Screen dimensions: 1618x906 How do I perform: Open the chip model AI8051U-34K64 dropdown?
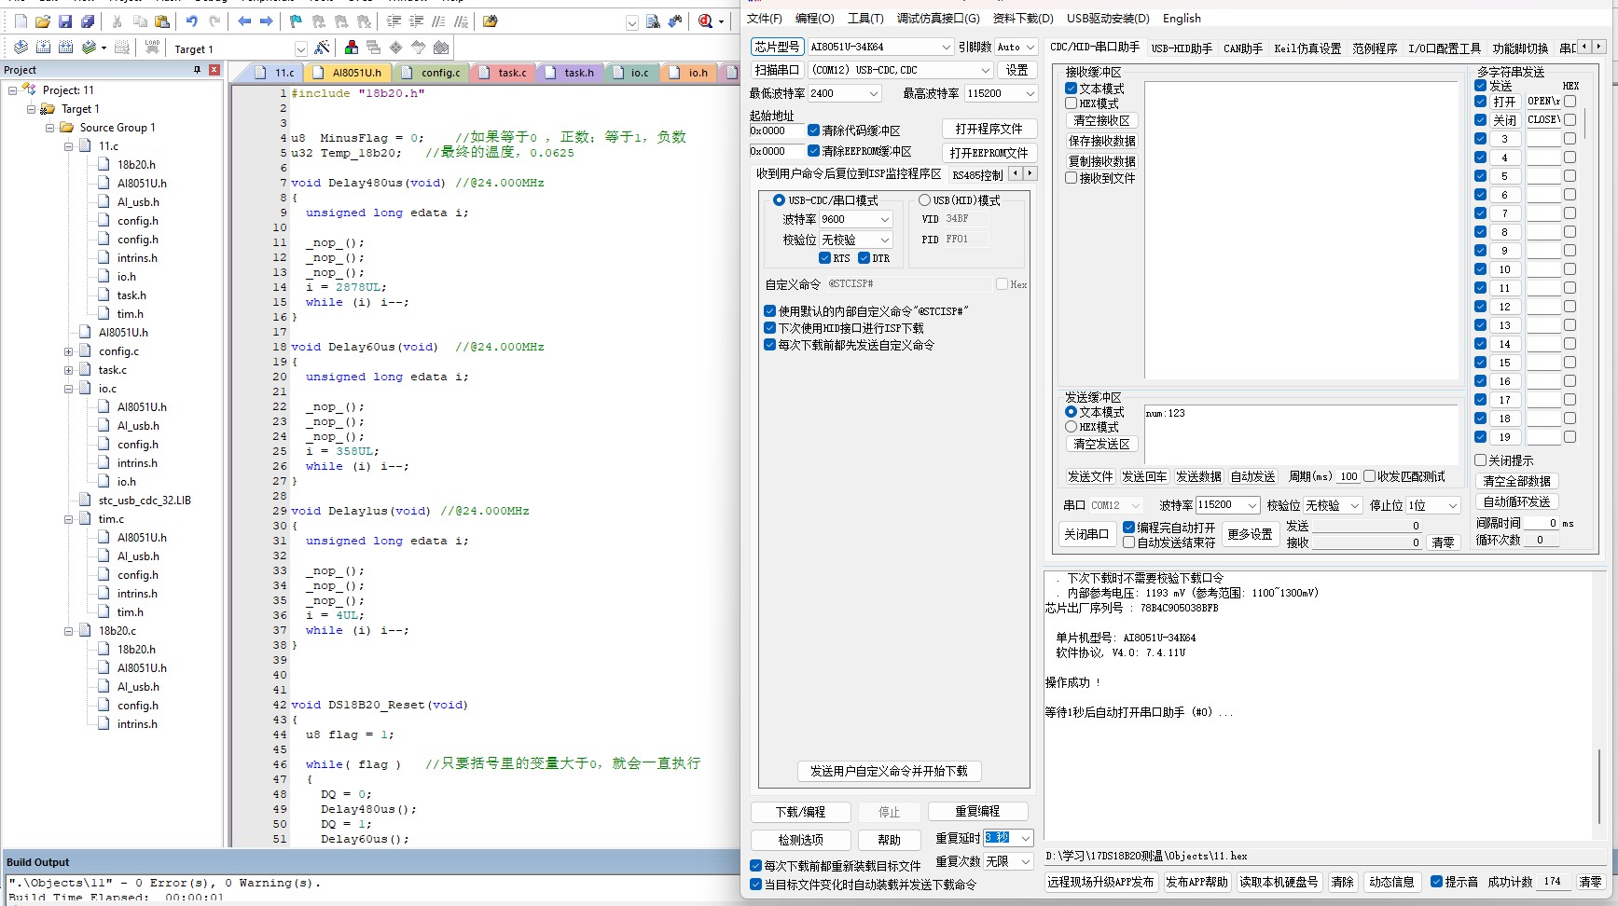tap(946, 47)
